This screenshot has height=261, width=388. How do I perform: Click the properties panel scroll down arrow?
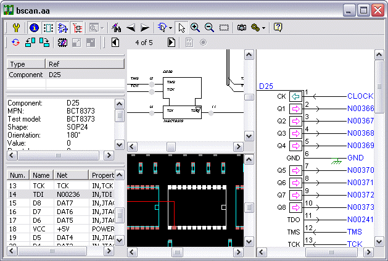(120, 144)
